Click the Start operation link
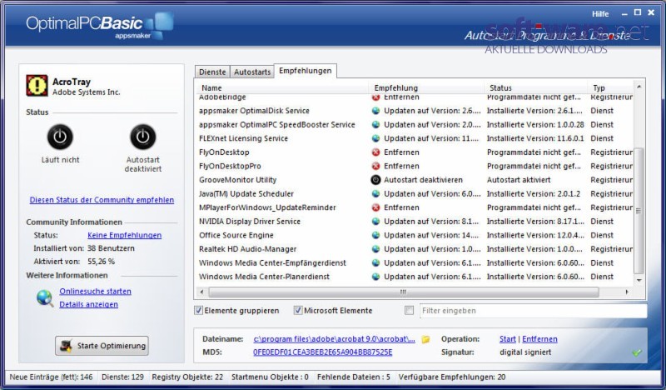 (x=508, y=339)
